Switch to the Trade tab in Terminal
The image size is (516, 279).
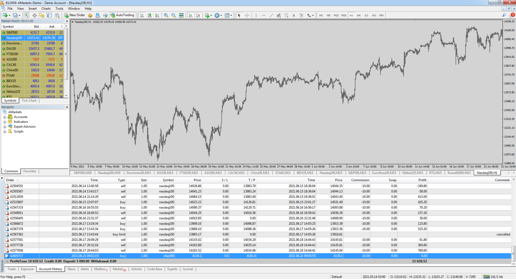point(12,269)
